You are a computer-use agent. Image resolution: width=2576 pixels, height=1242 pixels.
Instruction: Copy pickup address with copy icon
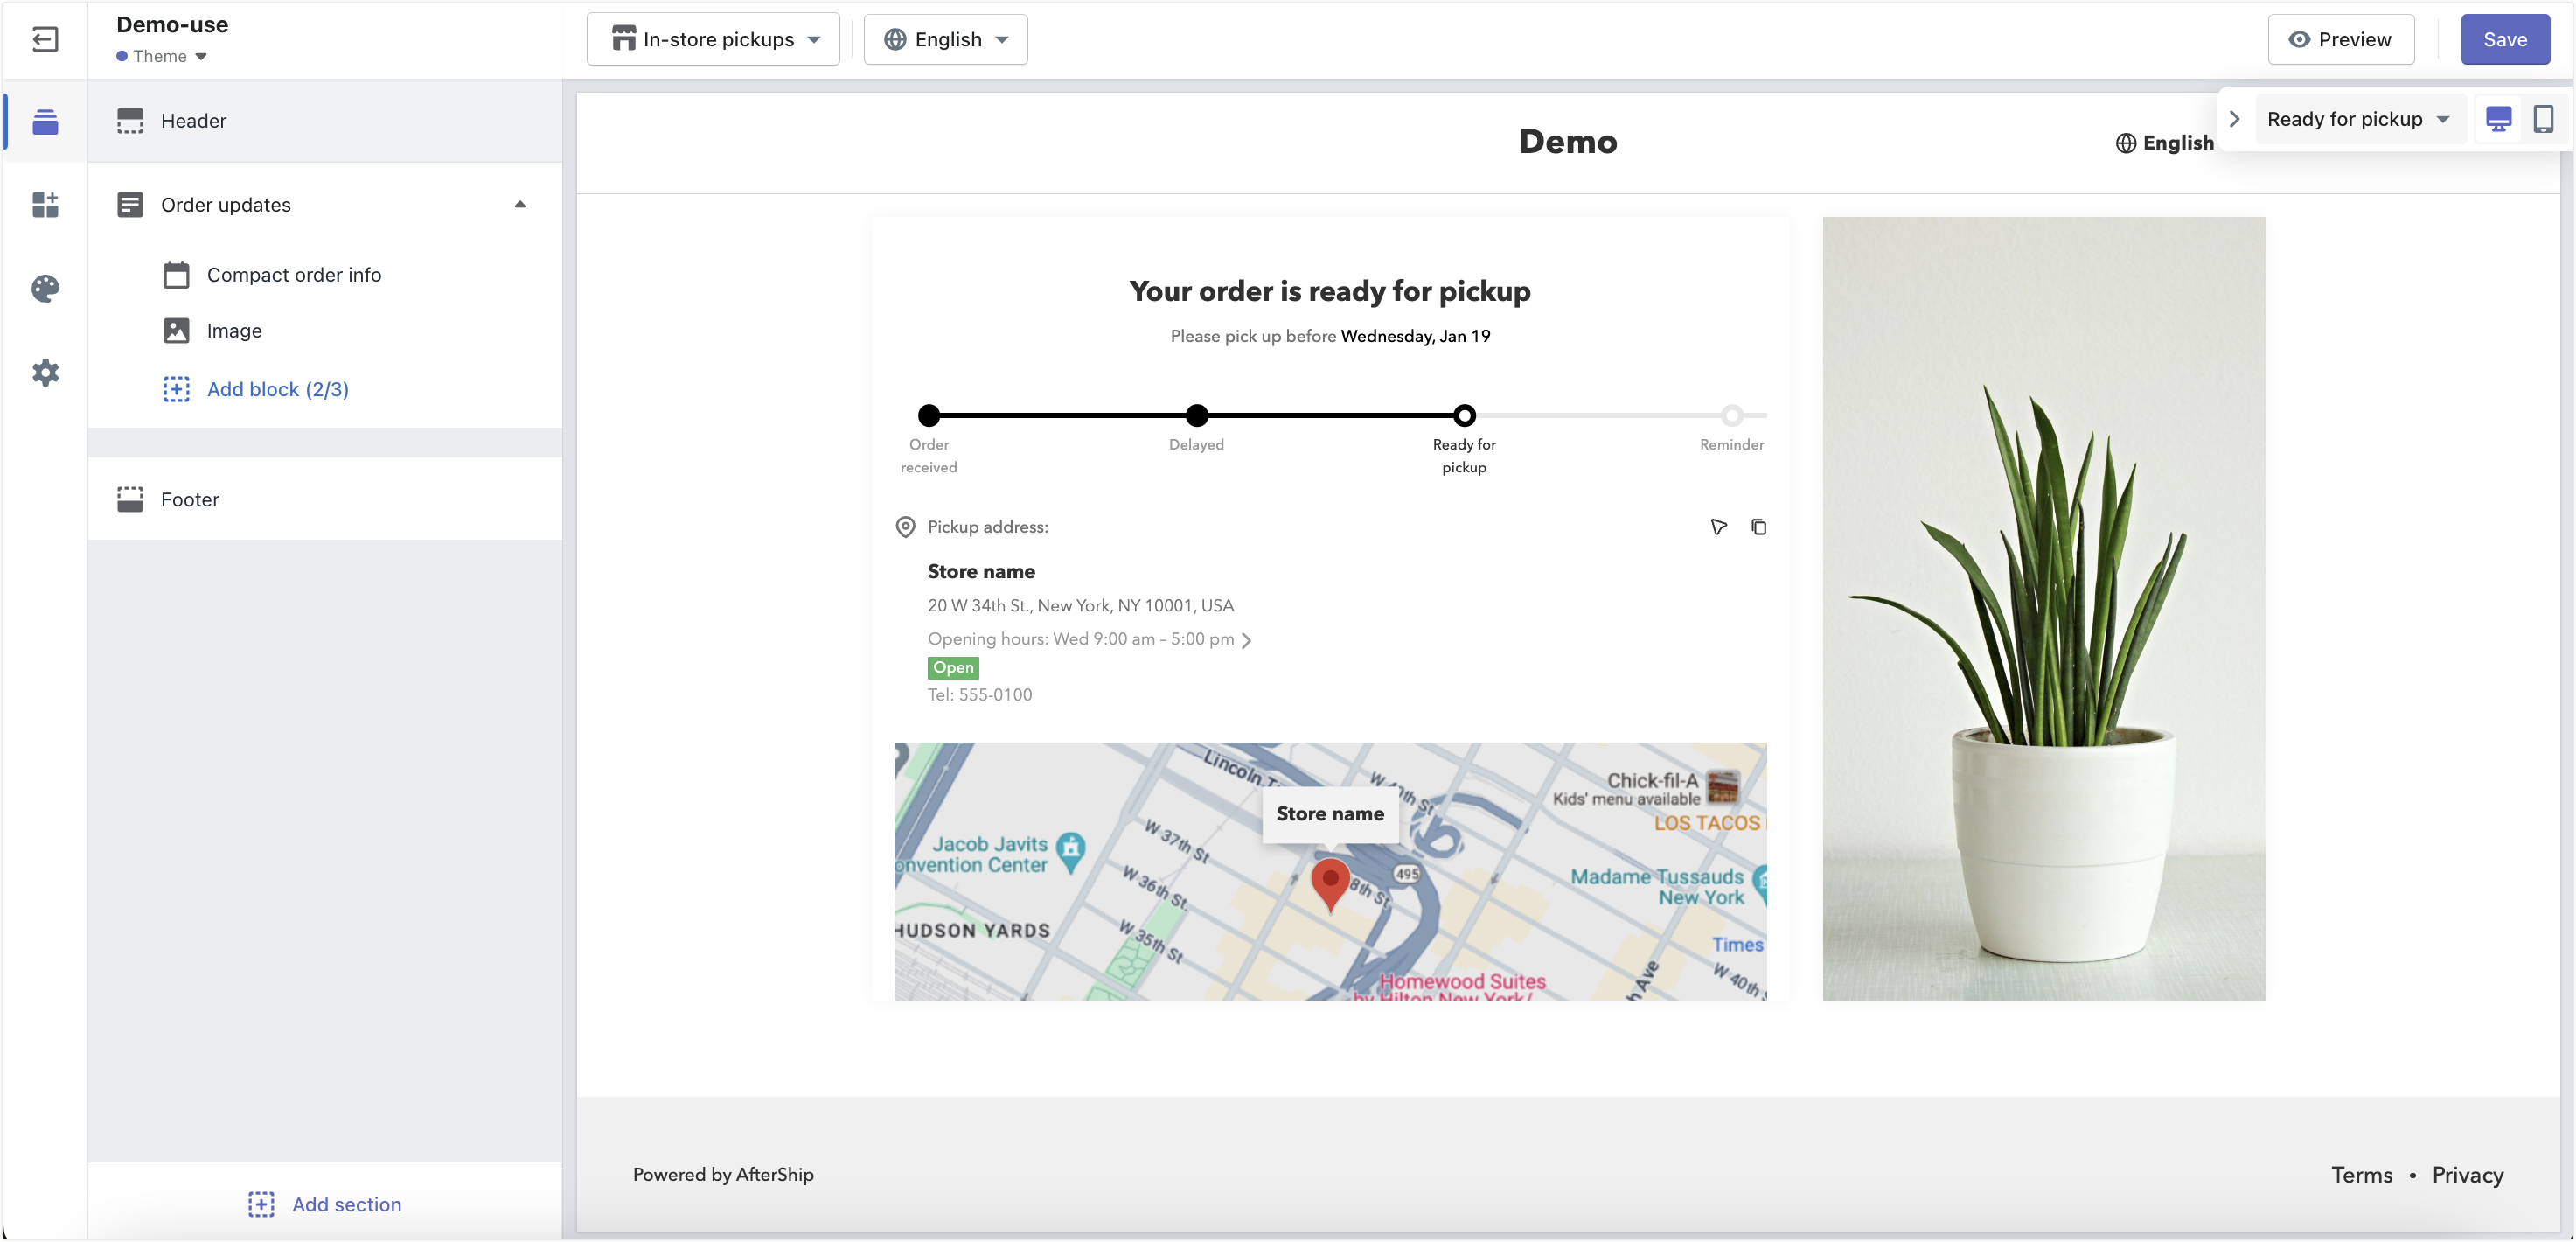pos(1758,527)
